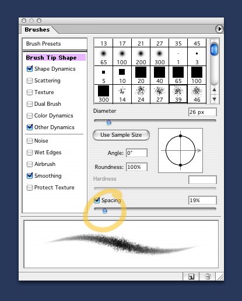Open the Brushes panel flyout menu arrow

tap(219, 29)
